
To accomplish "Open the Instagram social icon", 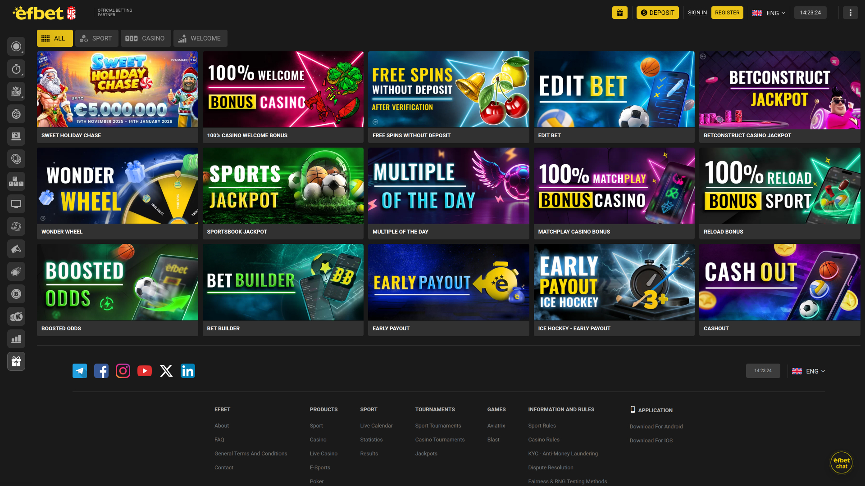I will coord(123,371).
